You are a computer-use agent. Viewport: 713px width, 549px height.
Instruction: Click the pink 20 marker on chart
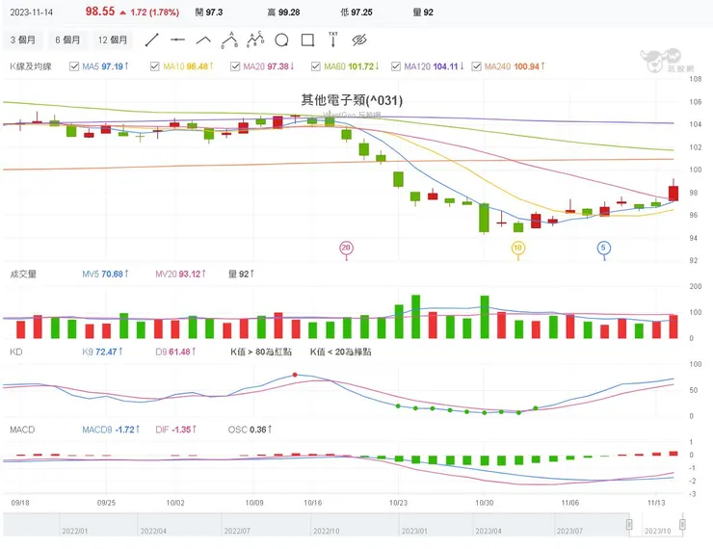(x=346, y=248)
